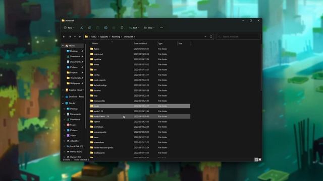Select the shaderpacks folder row

(140, 153)
